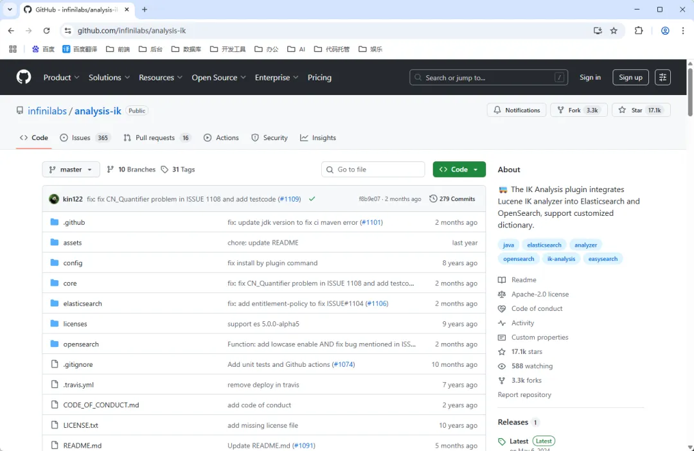694x451 pixels.
Task: Expand the Enterprise menu
Action: 276,78
